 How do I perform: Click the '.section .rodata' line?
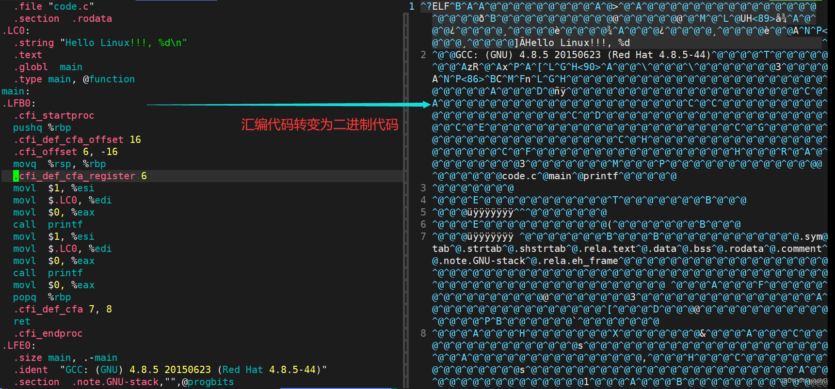(x=63, y=18)
